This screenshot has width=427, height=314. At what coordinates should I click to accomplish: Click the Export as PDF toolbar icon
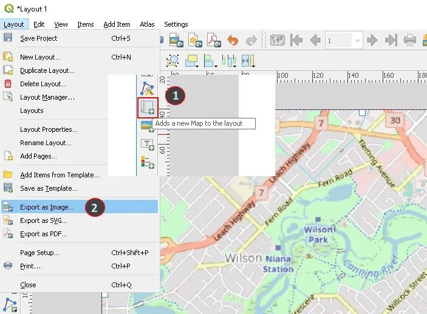tap(214, 40)
